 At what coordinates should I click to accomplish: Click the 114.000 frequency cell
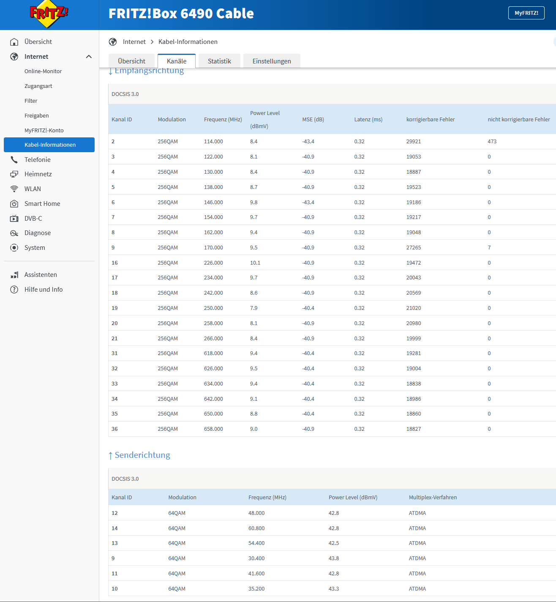(x=213, y=142)
